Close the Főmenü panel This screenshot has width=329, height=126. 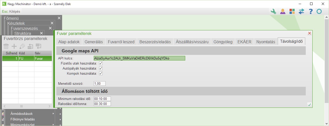[x=59, y=18]
